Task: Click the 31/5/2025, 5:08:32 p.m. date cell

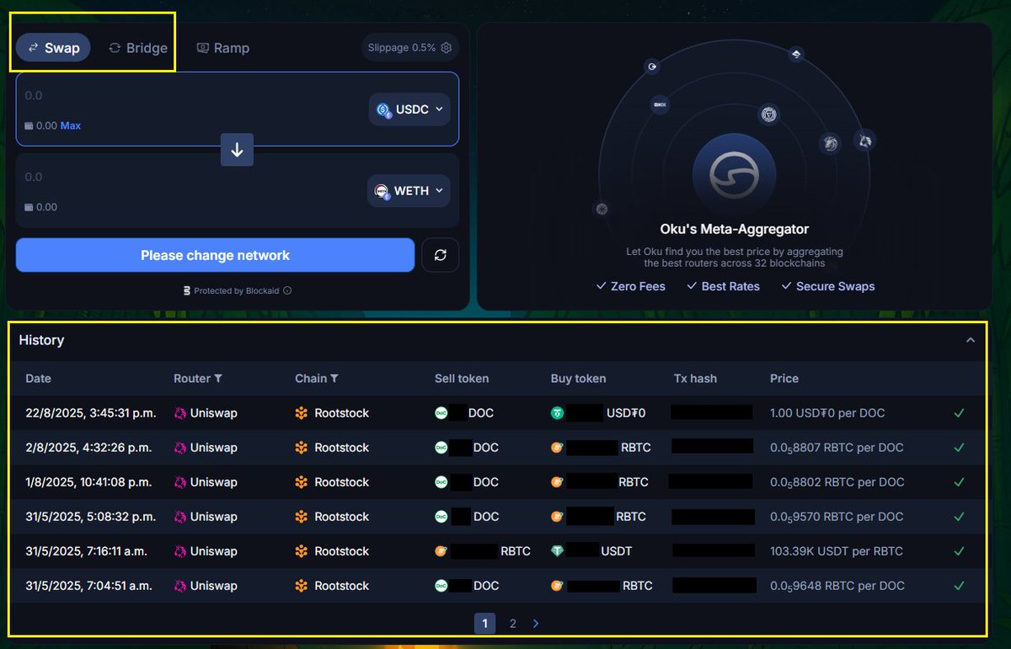Action: click(x=90, y=517)
